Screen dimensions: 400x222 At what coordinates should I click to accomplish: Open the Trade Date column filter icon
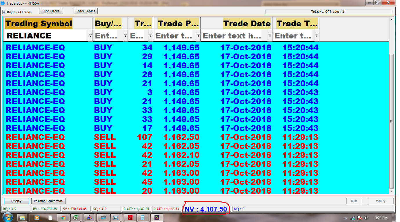(270, 35)
